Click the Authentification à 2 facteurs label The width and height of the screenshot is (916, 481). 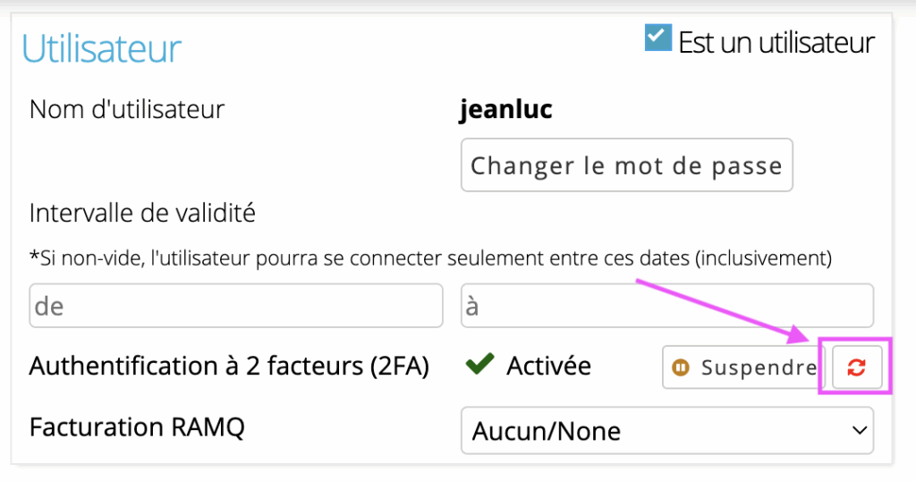229,367
